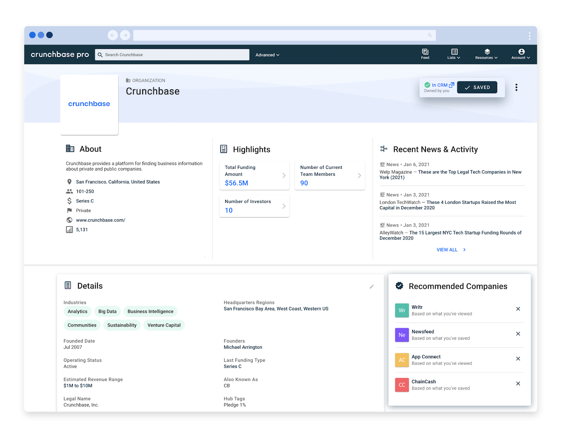Open the Account menu

click(521, 54)
